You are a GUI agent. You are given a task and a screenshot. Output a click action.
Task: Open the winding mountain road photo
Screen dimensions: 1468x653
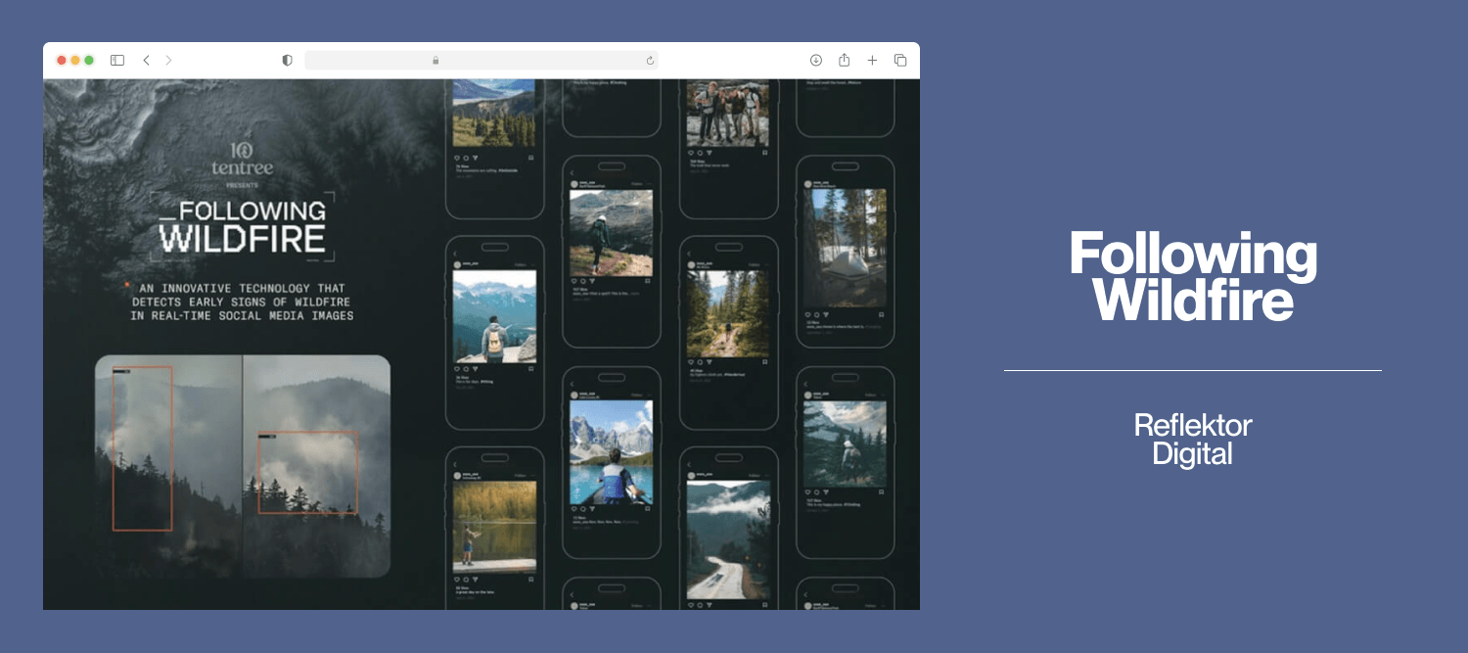(727, 540)
